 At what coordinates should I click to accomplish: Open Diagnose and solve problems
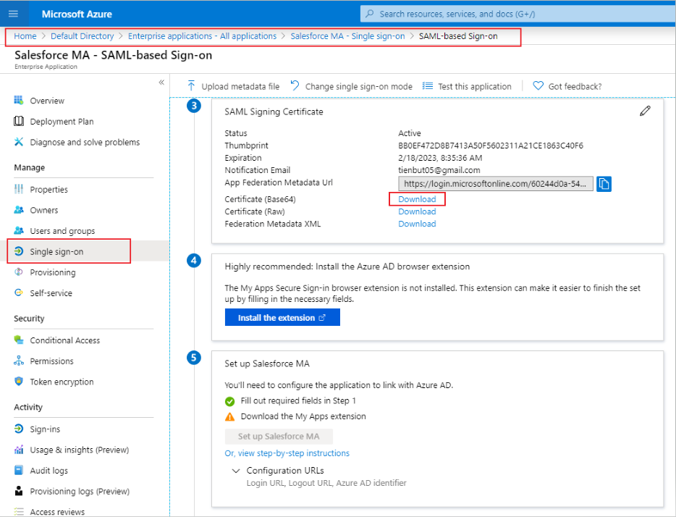85,142
